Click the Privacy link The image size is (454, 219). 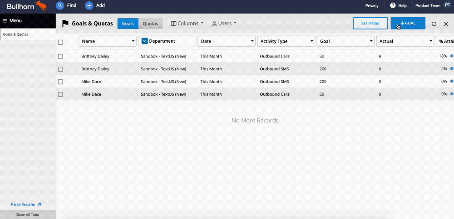[x=372, y=6]
